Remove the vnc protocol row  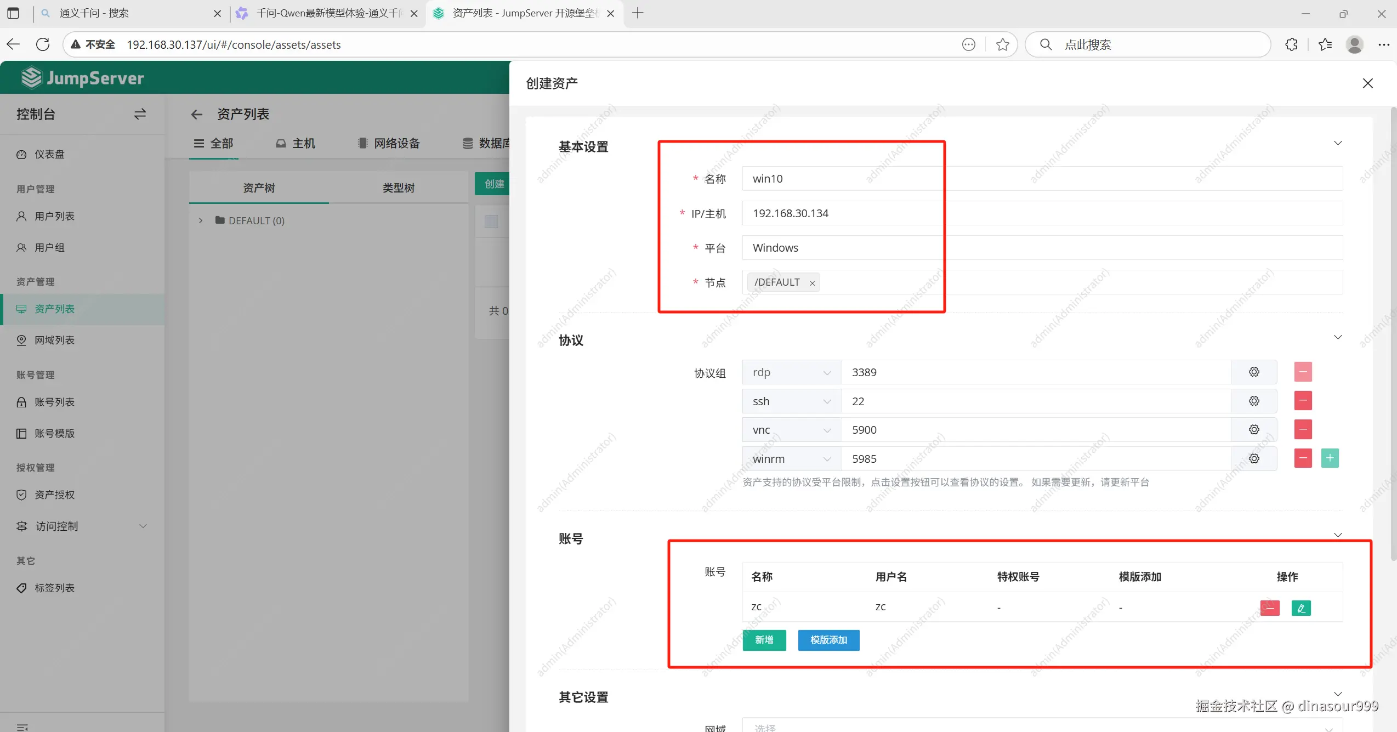point(1303,429)
